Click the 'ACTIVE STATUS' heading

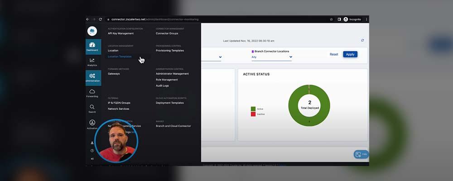click(x=256, y=74)
